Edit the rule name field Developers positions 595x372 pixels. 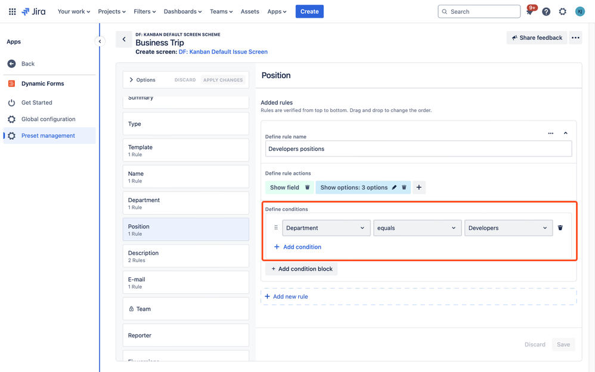pyautogui.click(x=419, y=149)
